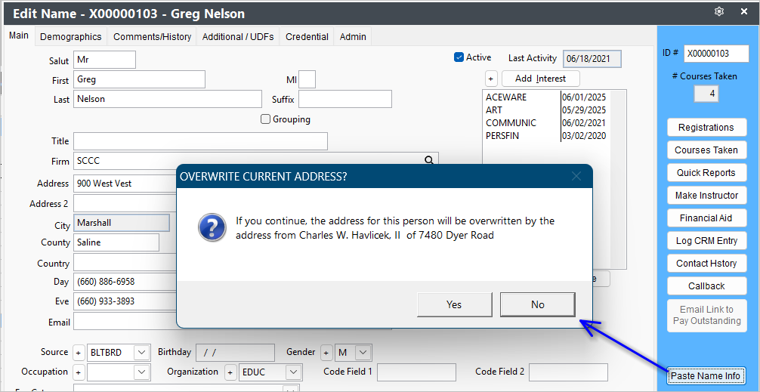Click Log CRM Entry button

click(x=706, y=241)
